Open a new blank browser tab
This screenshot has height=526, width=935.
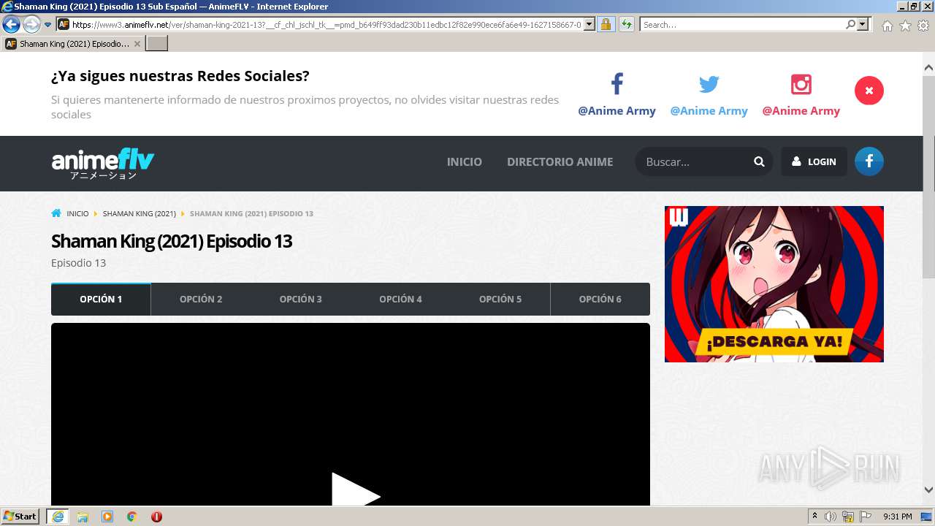(x=157, y=44)
